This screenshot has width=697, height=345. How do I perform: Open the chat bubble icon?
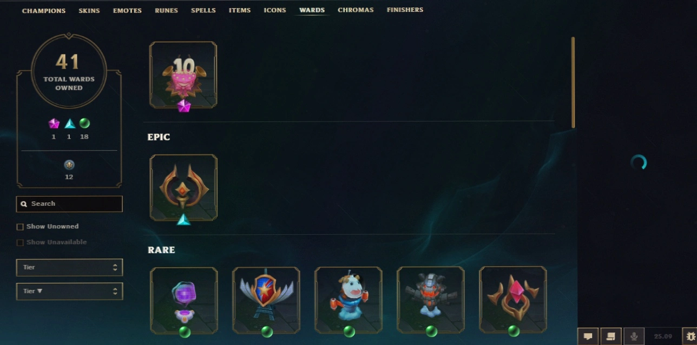[588, 336]
